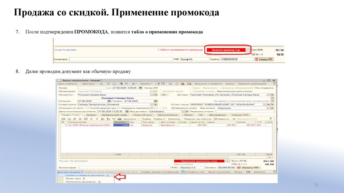Click Пересчет цен (неотгр) button
Image resolution: width=344 pixels, height=193 pixels.
[x=198, y=119]
